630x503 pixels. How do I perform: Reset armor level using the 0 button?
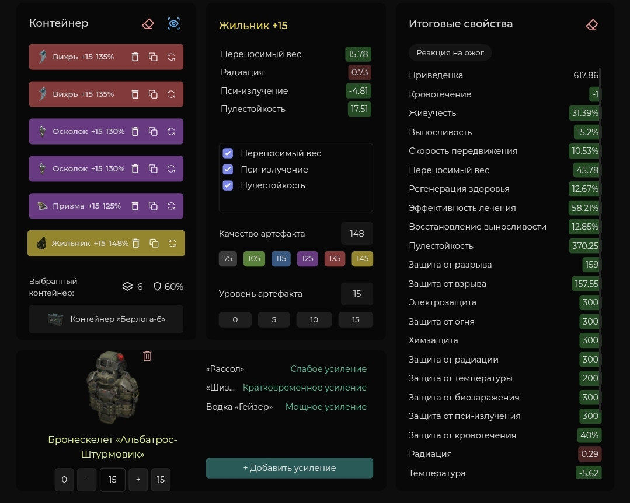[64, 480]
